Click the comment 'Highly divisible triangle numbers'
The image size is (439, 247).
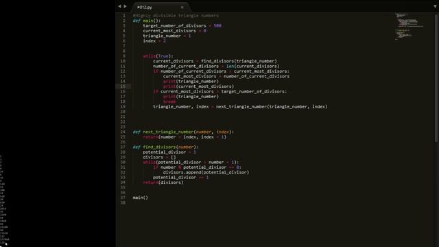tap(176, 16)
